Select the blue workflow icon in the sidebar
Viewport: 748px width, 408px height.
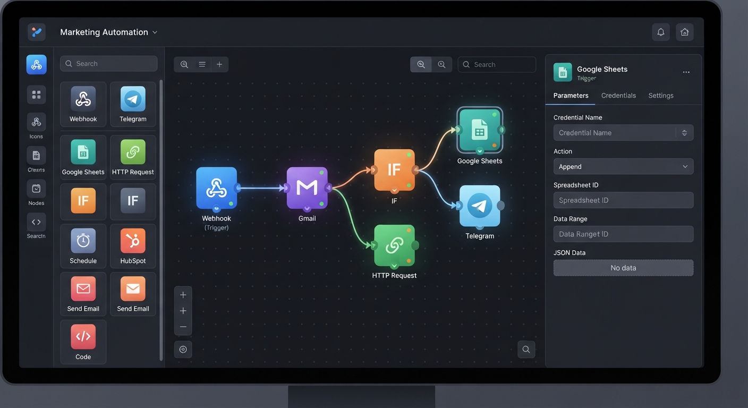[37, 65]
